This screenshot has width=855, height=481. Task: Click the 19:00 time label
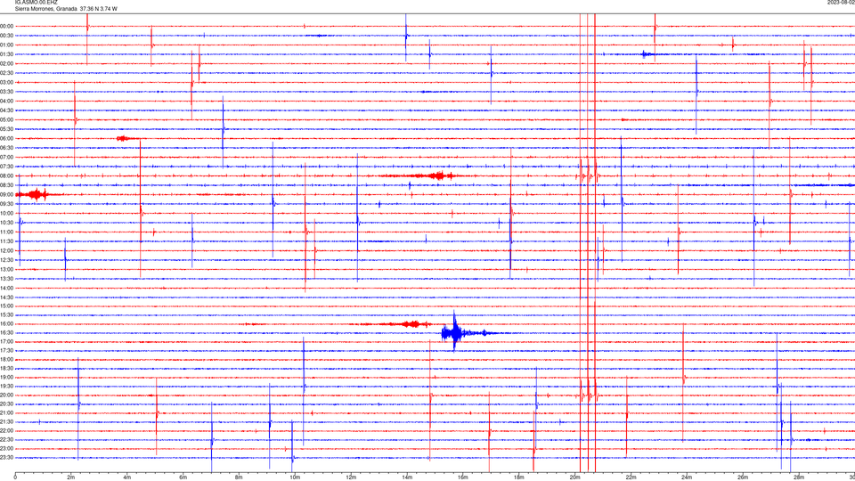(6, 378)
